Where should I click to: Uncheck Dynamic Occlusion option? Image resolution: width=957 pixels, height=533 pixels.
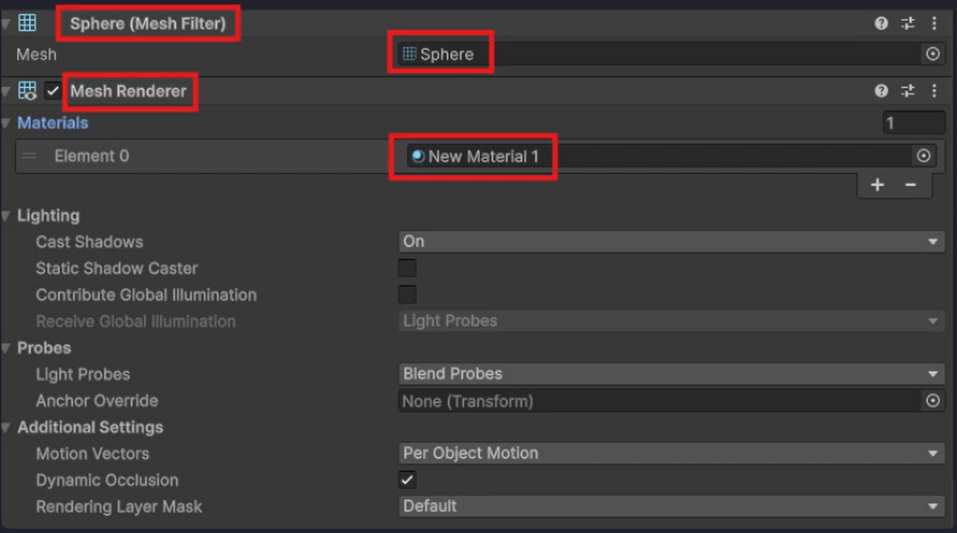pyautogui.click(x=407, y=480)
